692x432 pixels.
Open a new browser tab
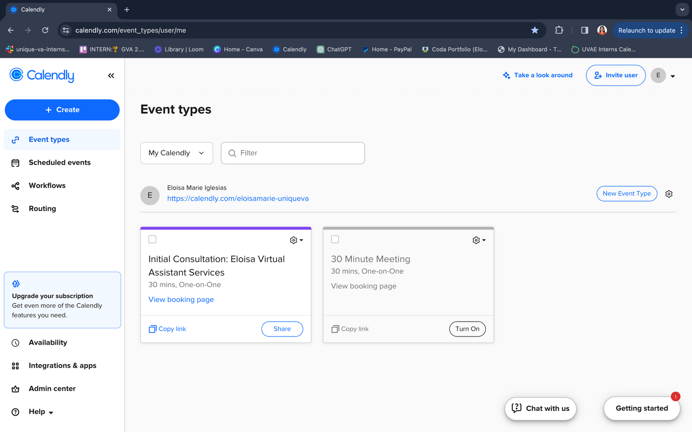(x=127, y=10)
